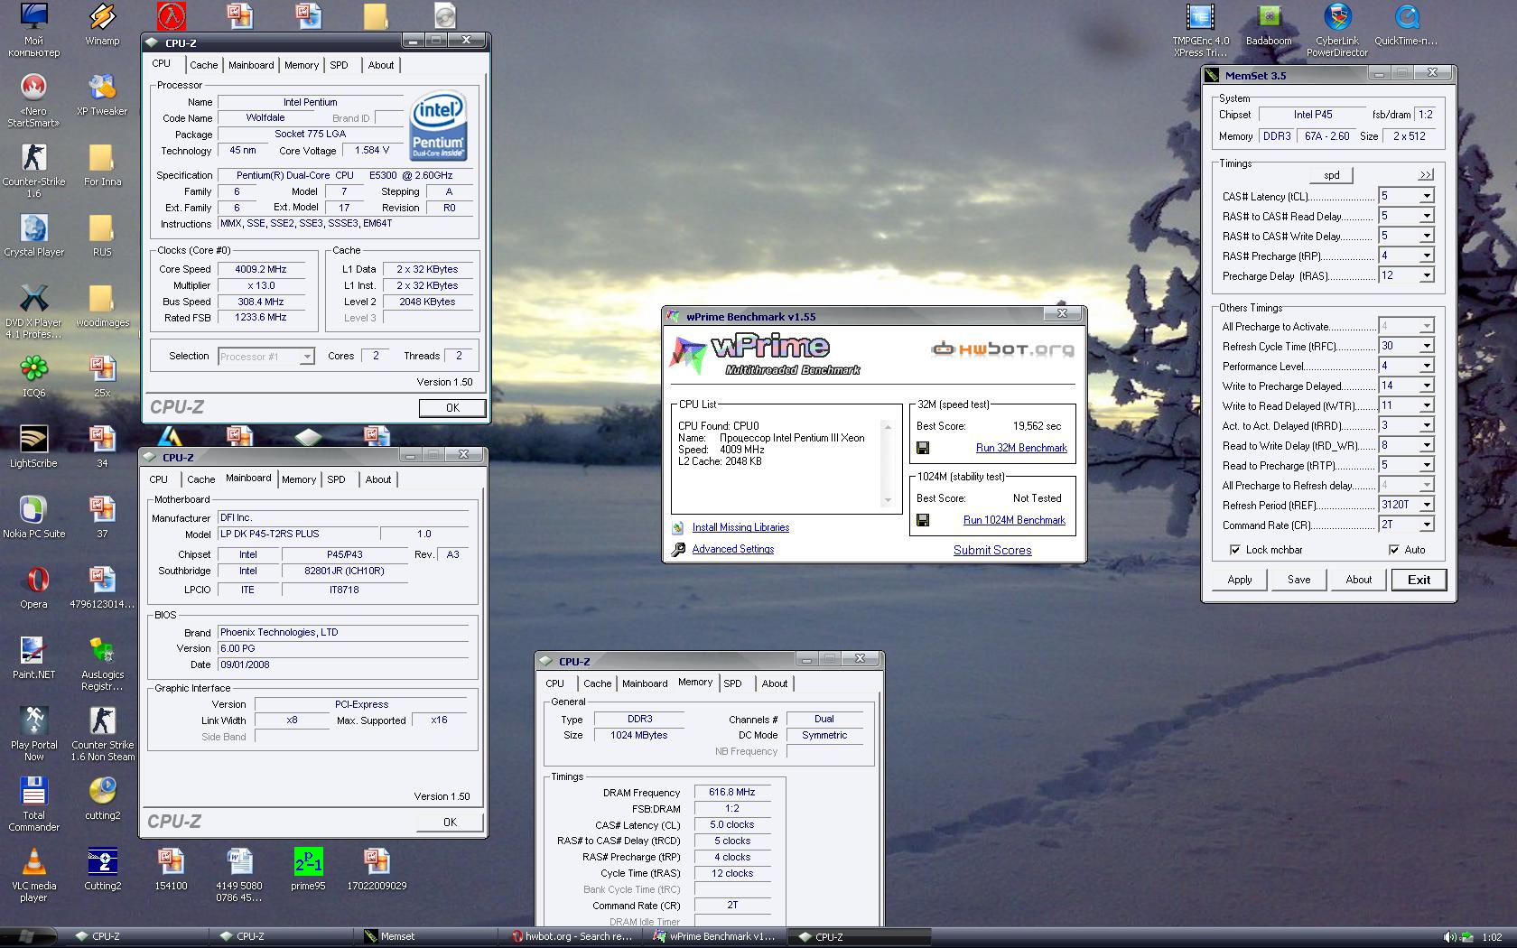Open Refresh Cycle Time (tRFC) dropdown

click(1427, 346)
